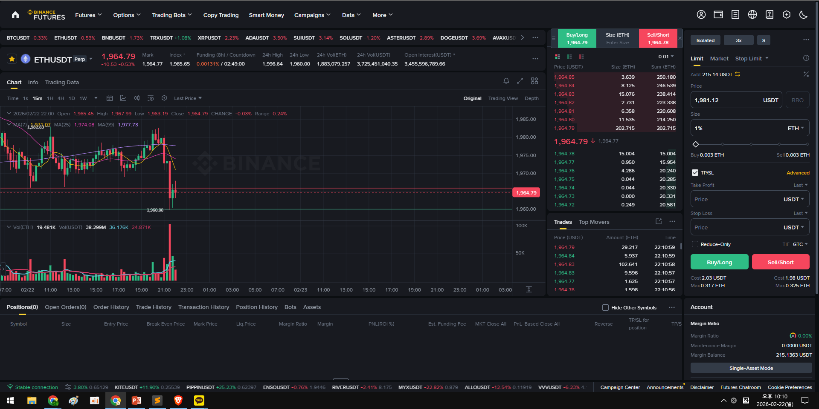Open the fee calculator icon

pyautogui.click(x=806, y=74)
